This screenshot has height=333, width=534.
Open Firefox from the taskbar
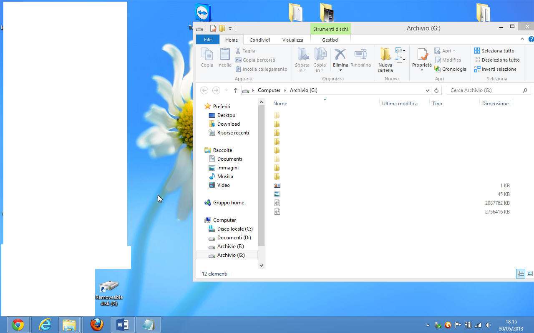97,325
